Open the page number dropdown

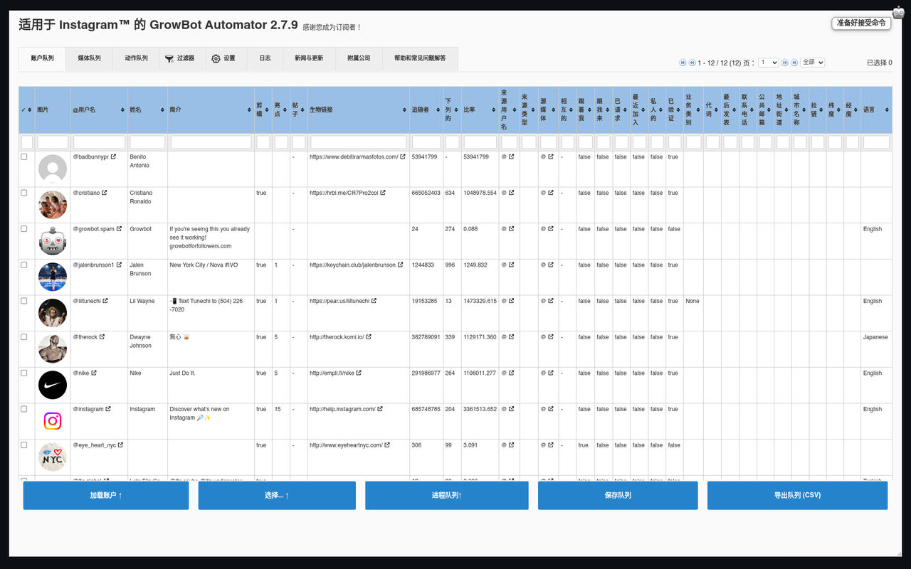(769, 63)
